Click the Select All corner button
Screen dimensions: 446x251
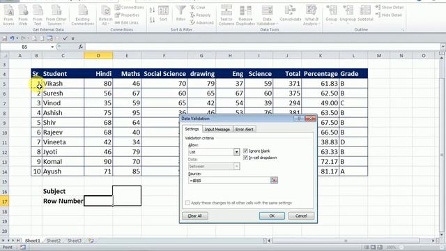click(x=5, y=56)
